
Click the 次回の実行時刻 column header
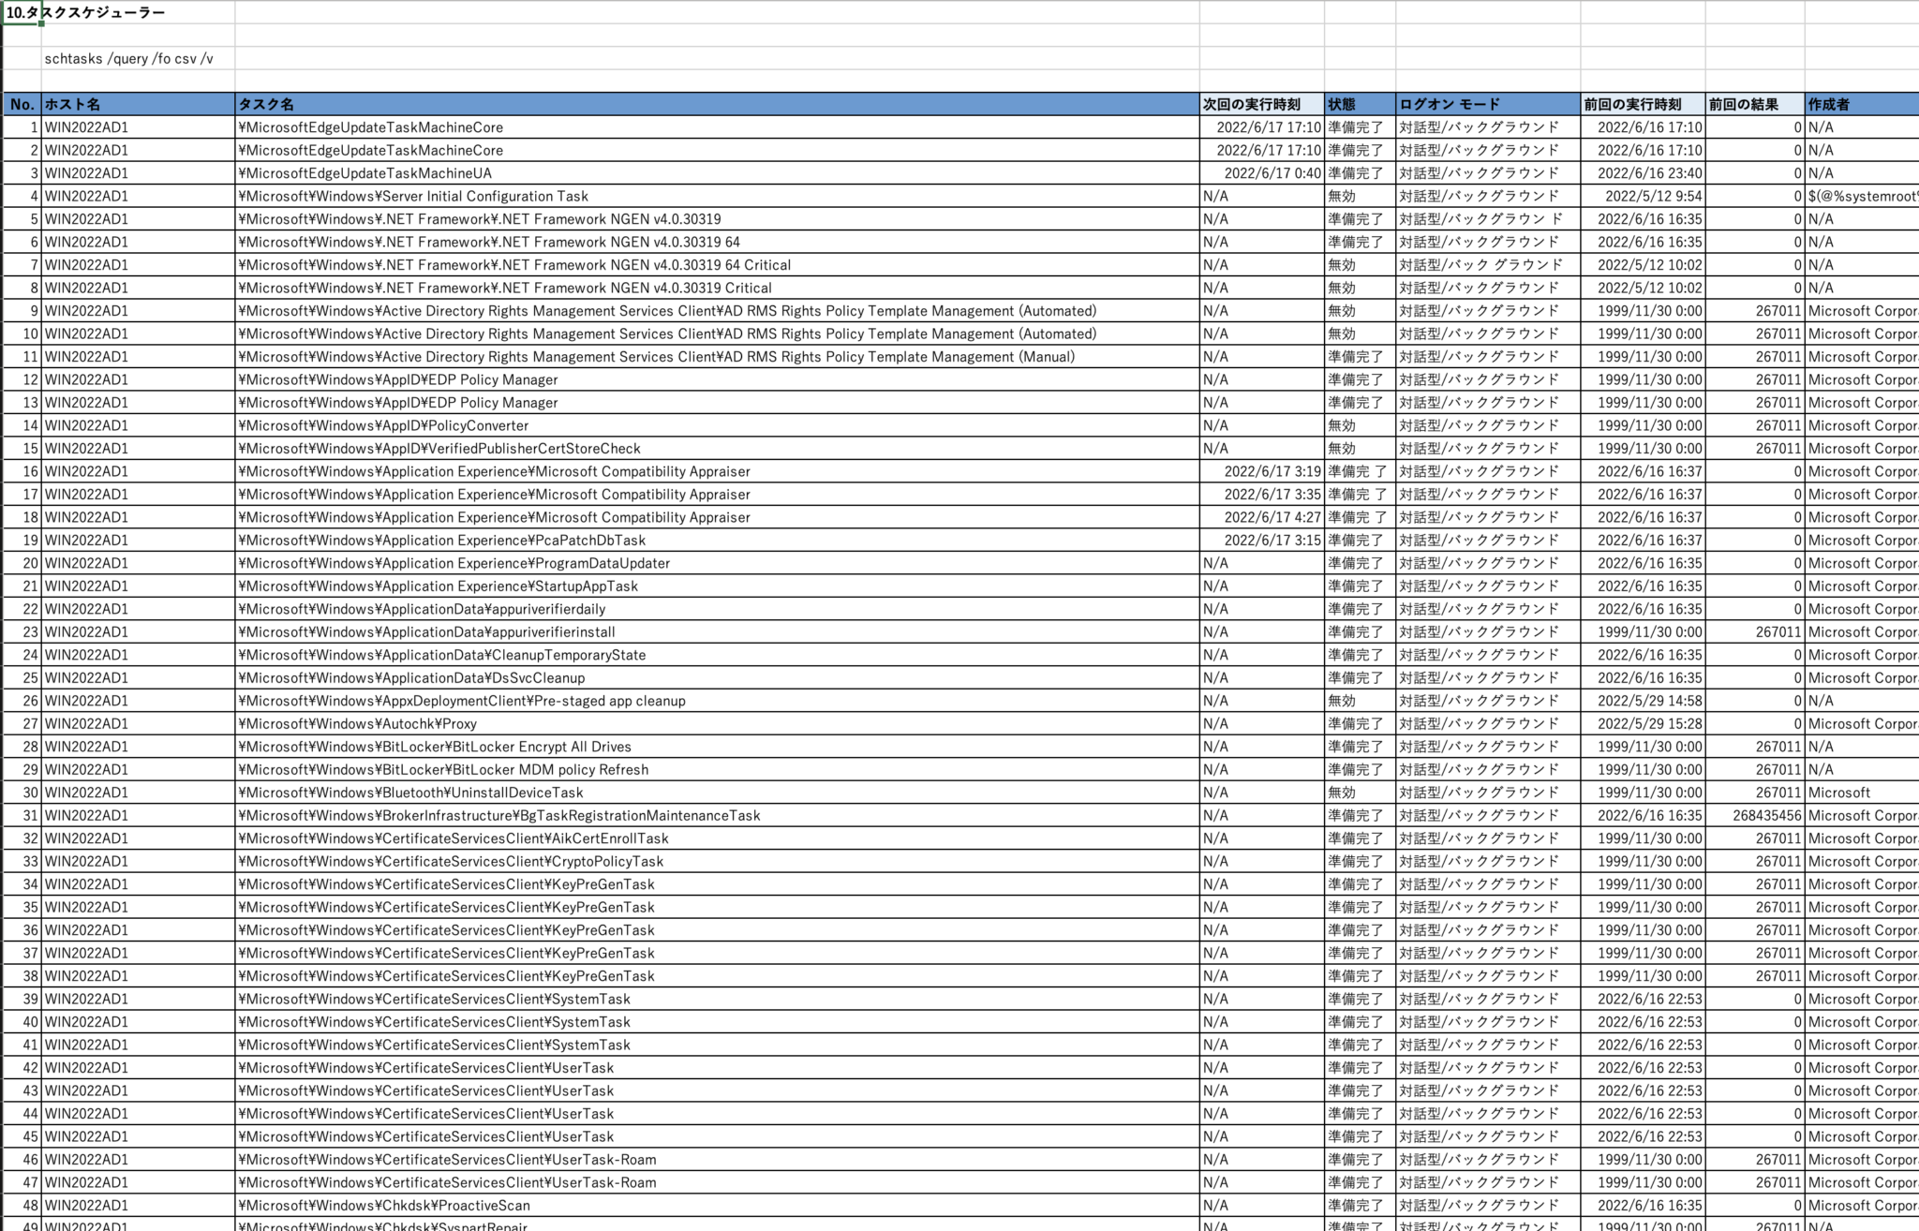1246,104
